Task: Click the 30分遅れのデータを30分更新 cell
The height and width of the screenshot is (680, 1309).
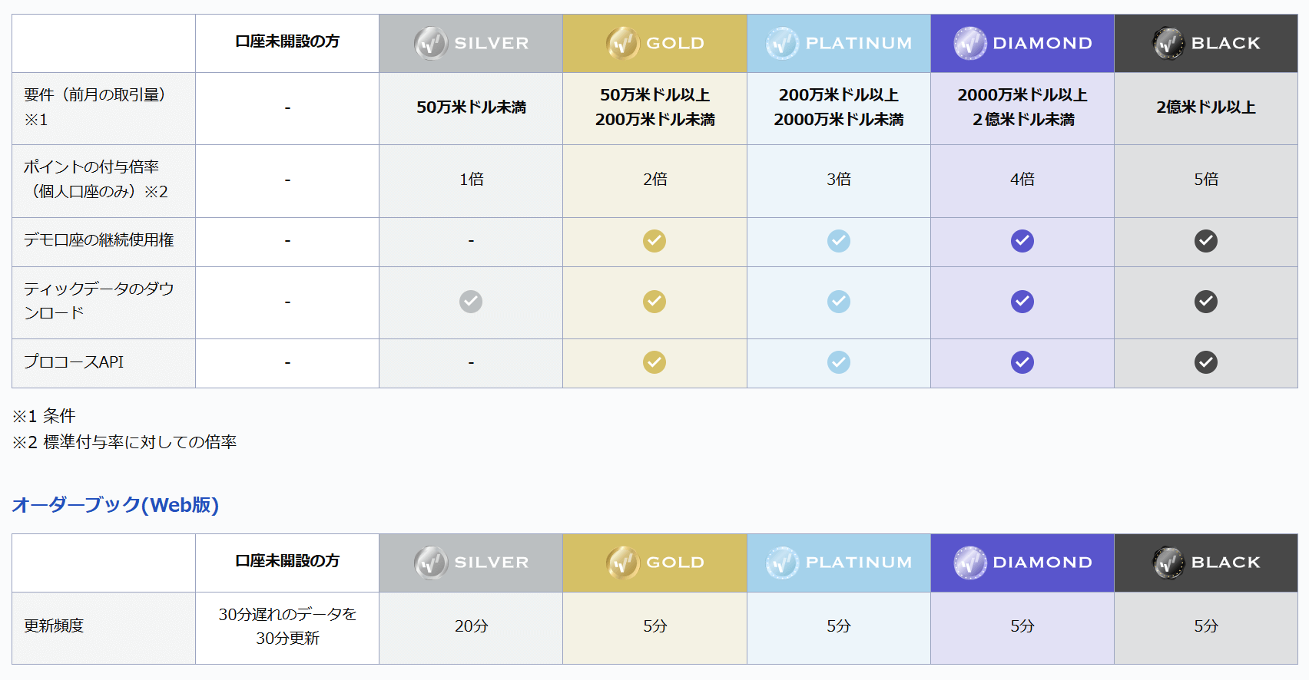Action: click(287, 626)
